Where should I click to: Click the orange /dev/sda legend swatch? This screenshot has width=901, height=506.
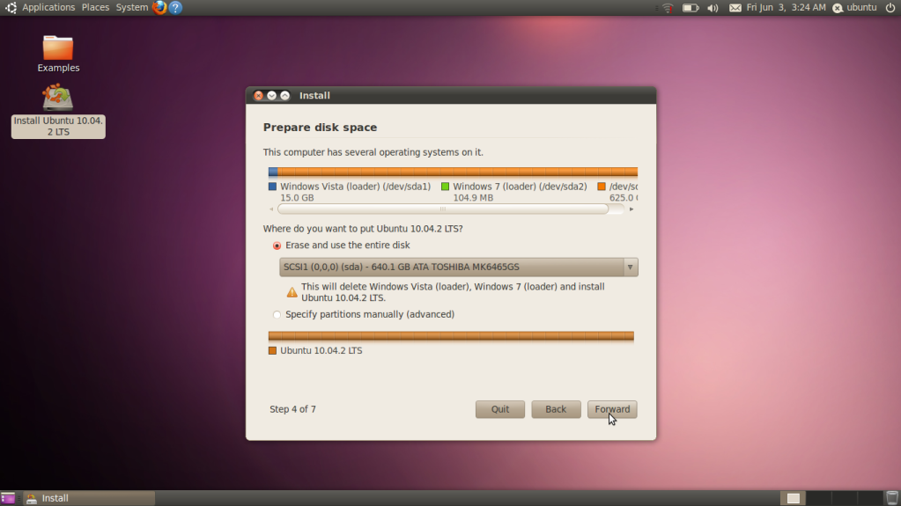602,187
